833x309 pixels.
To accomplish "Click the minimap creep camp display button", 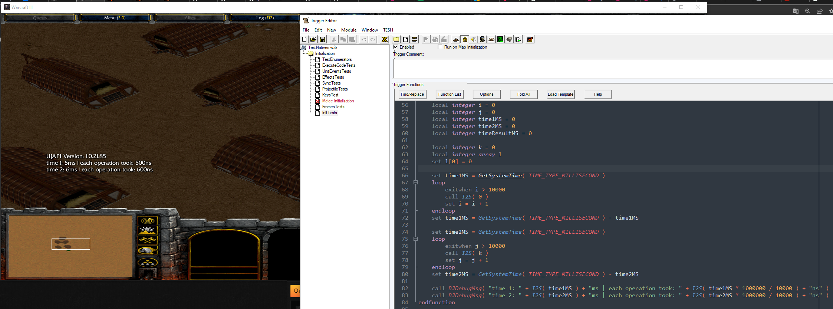I will pos(148,251).
